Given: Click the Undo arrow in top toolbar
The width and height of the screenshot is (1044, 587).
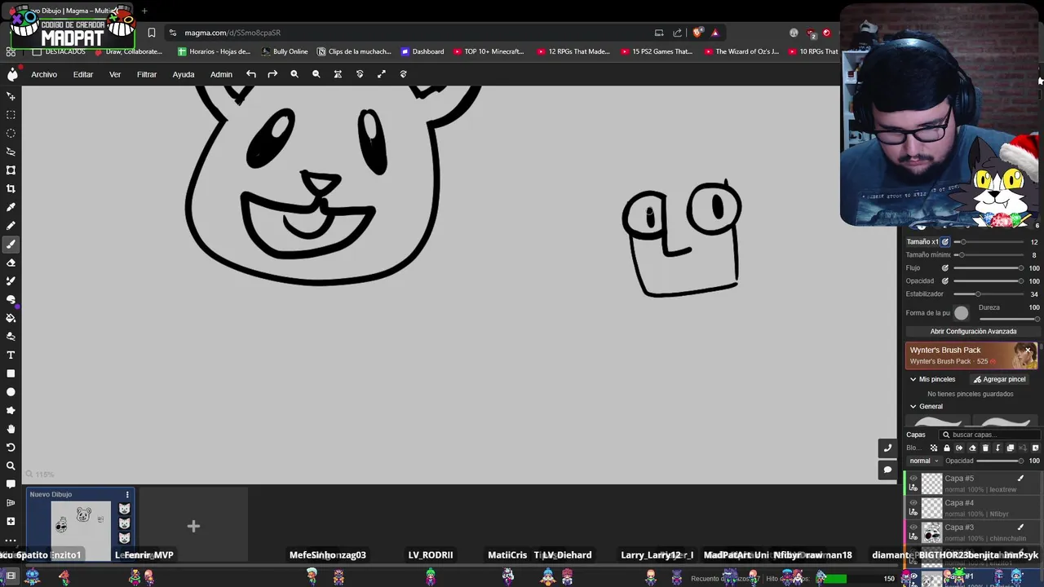Looking at the screenshot, I should pos(251,74).
